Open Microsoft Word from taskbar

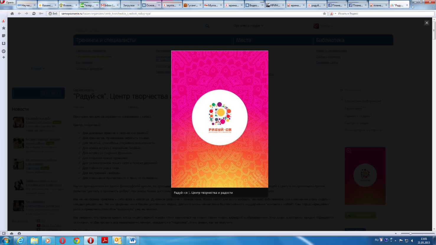[x=133, y=241]
